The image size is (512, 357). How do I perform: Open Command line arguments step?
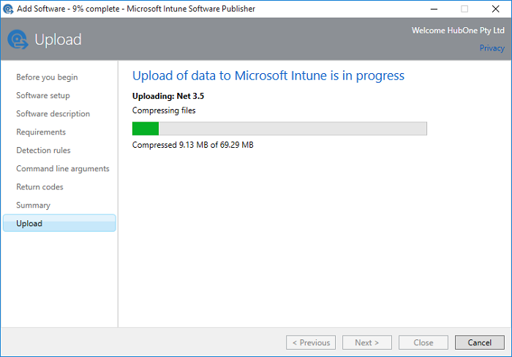point(63,168)
